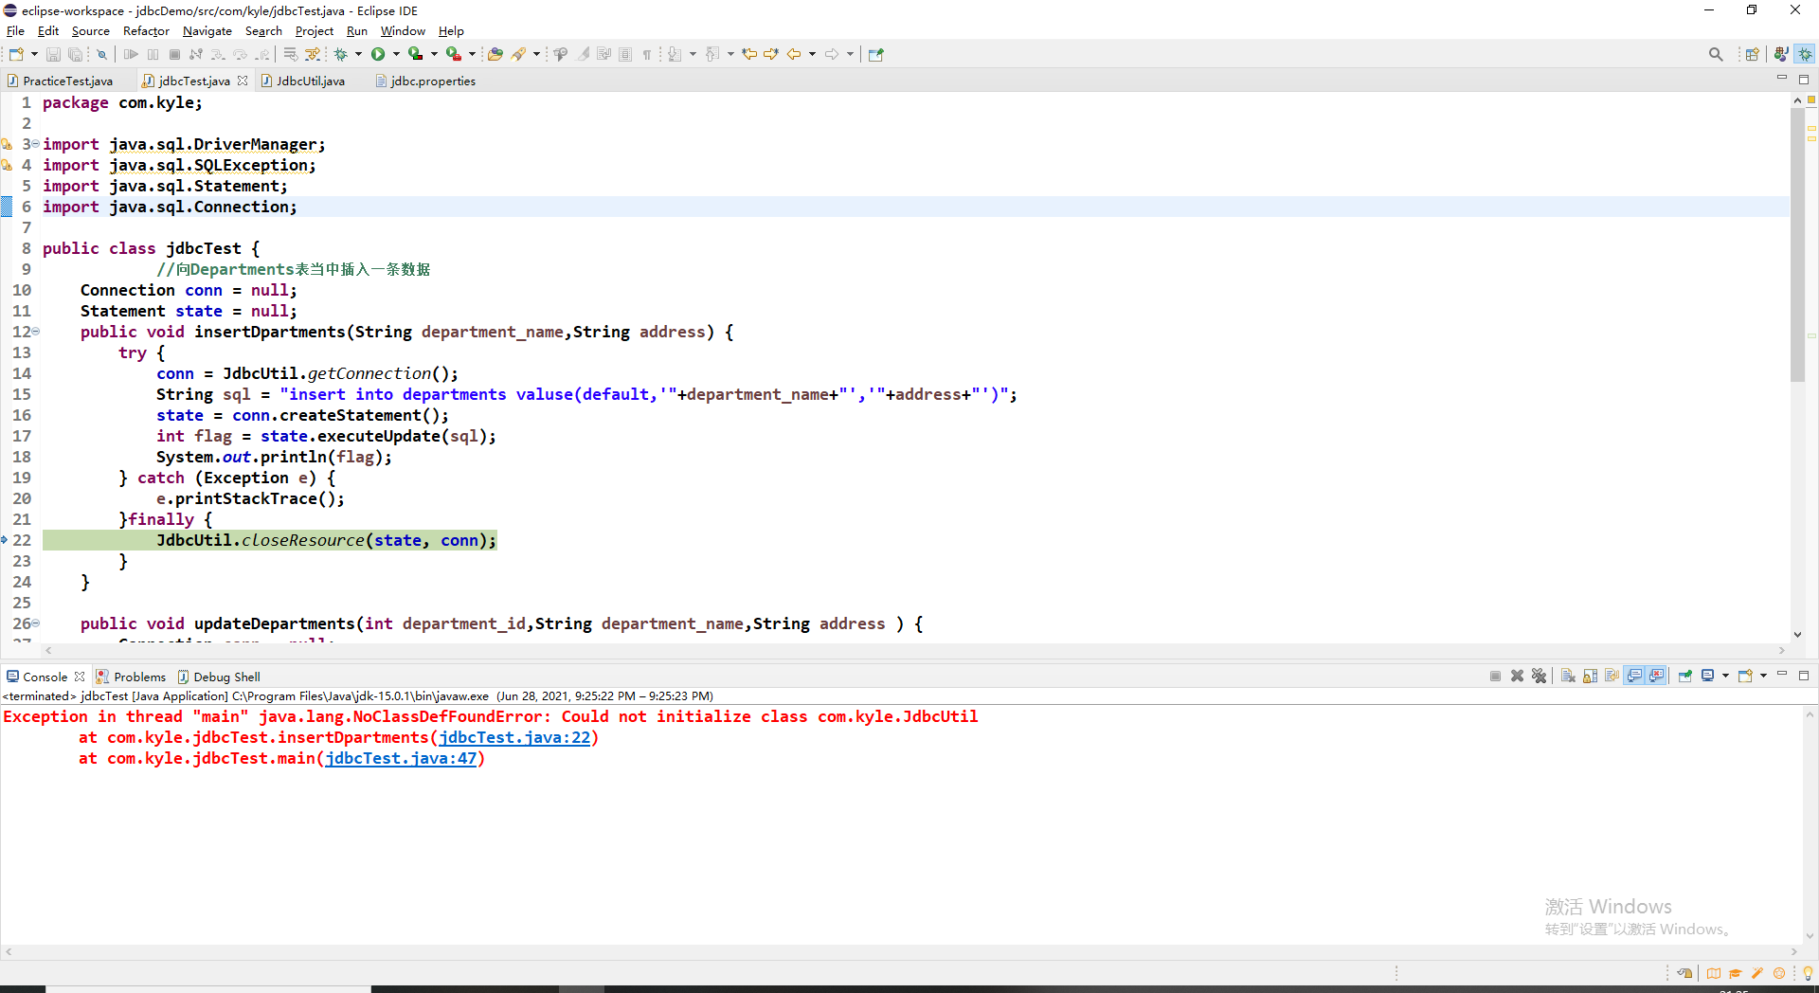
Task: Click the Coverage run icon
Action: pos(415,54)
